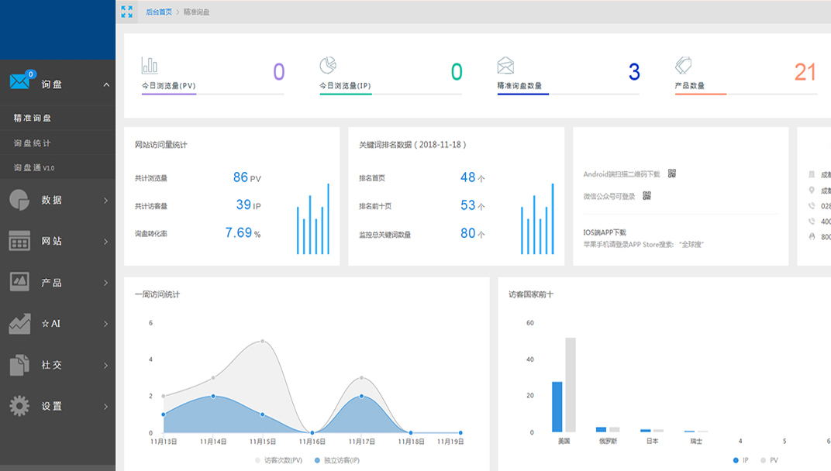
Task: Click the 网站 calendar grid icon
Action: 19,241
